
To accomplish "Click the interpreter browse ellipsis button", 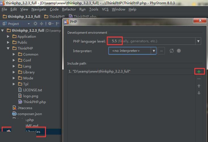I will coord(161,51).
